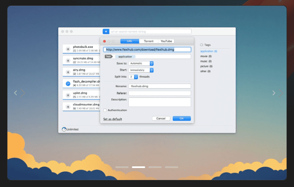Switch to the URL tab

[129, 41]
